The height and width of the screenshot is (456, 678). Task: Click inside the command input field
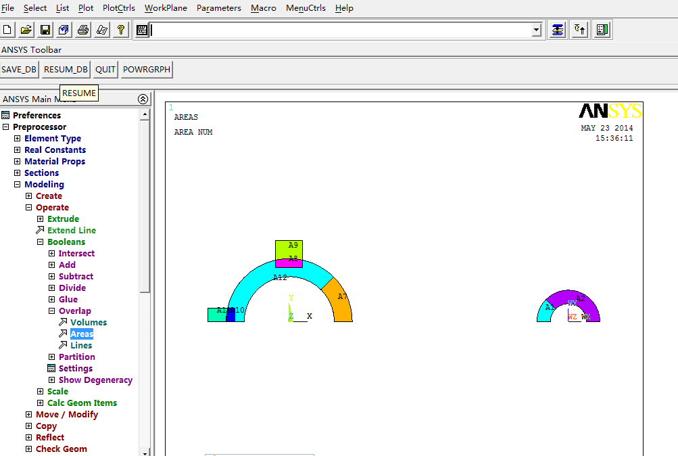341,30
